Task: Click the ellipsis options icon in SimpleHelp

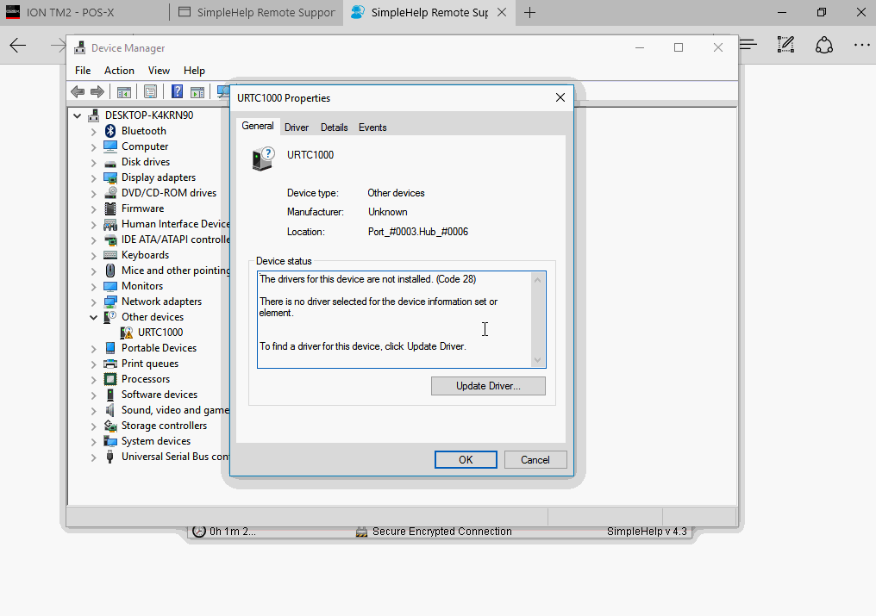Action: [x=861, y=44]
